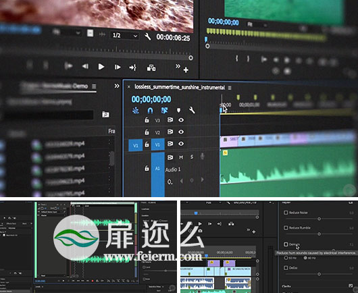Click the DeEss slider handle
Viewport: 358px width, 293px height.
pyautogui.click(x=319, y=274)
